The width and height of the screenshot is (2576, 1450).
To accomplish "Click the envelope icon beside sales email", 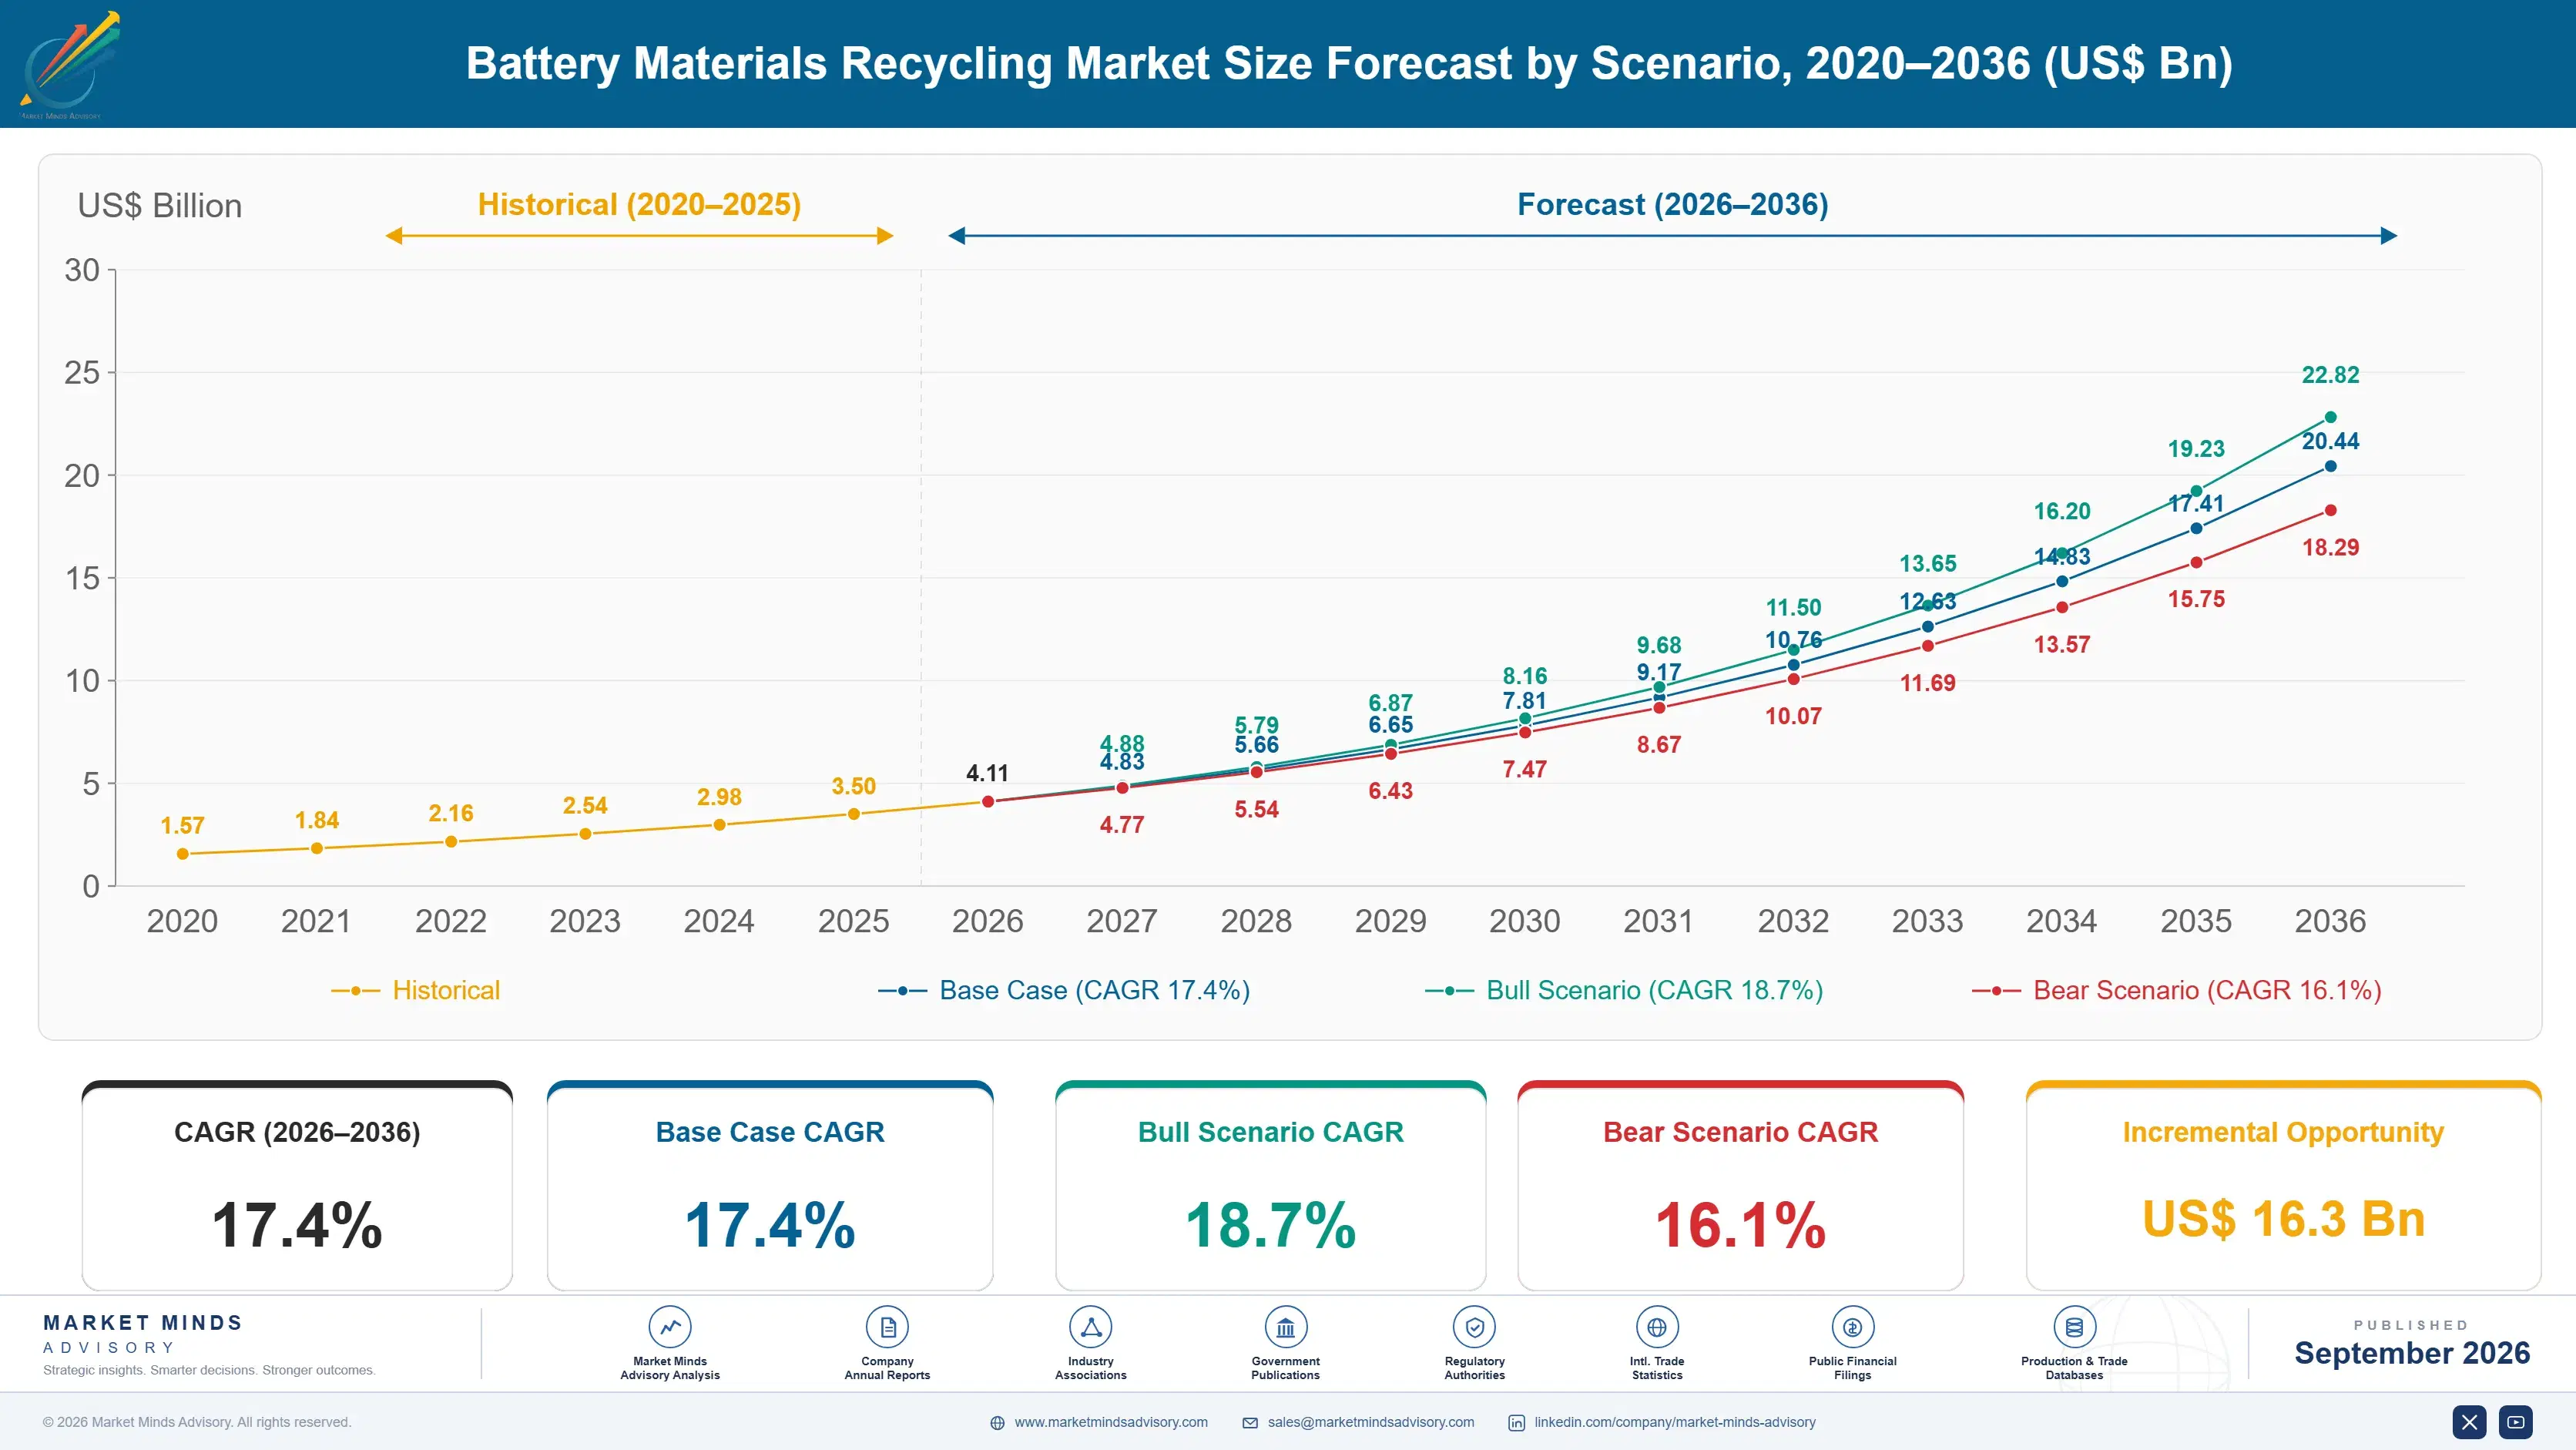I will pos(1250,1423).
